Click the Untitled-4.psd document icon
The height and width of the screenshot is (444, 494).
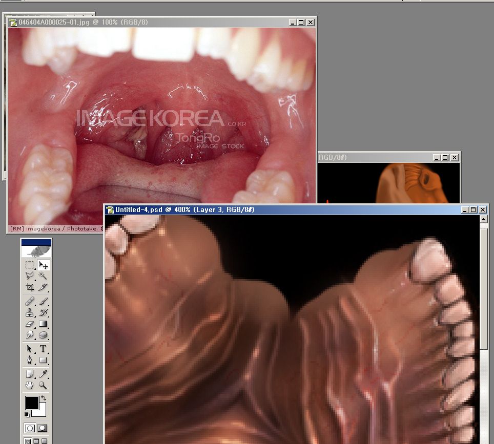[x=110, y=210]
